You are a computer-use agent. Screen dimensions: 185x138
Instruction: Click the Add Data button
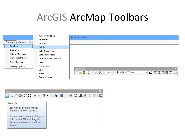117,73
